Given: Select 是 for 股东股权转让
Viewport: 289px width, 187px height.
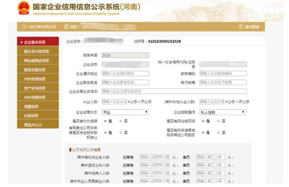Looking at the screenshot, I should click(106, 132).
